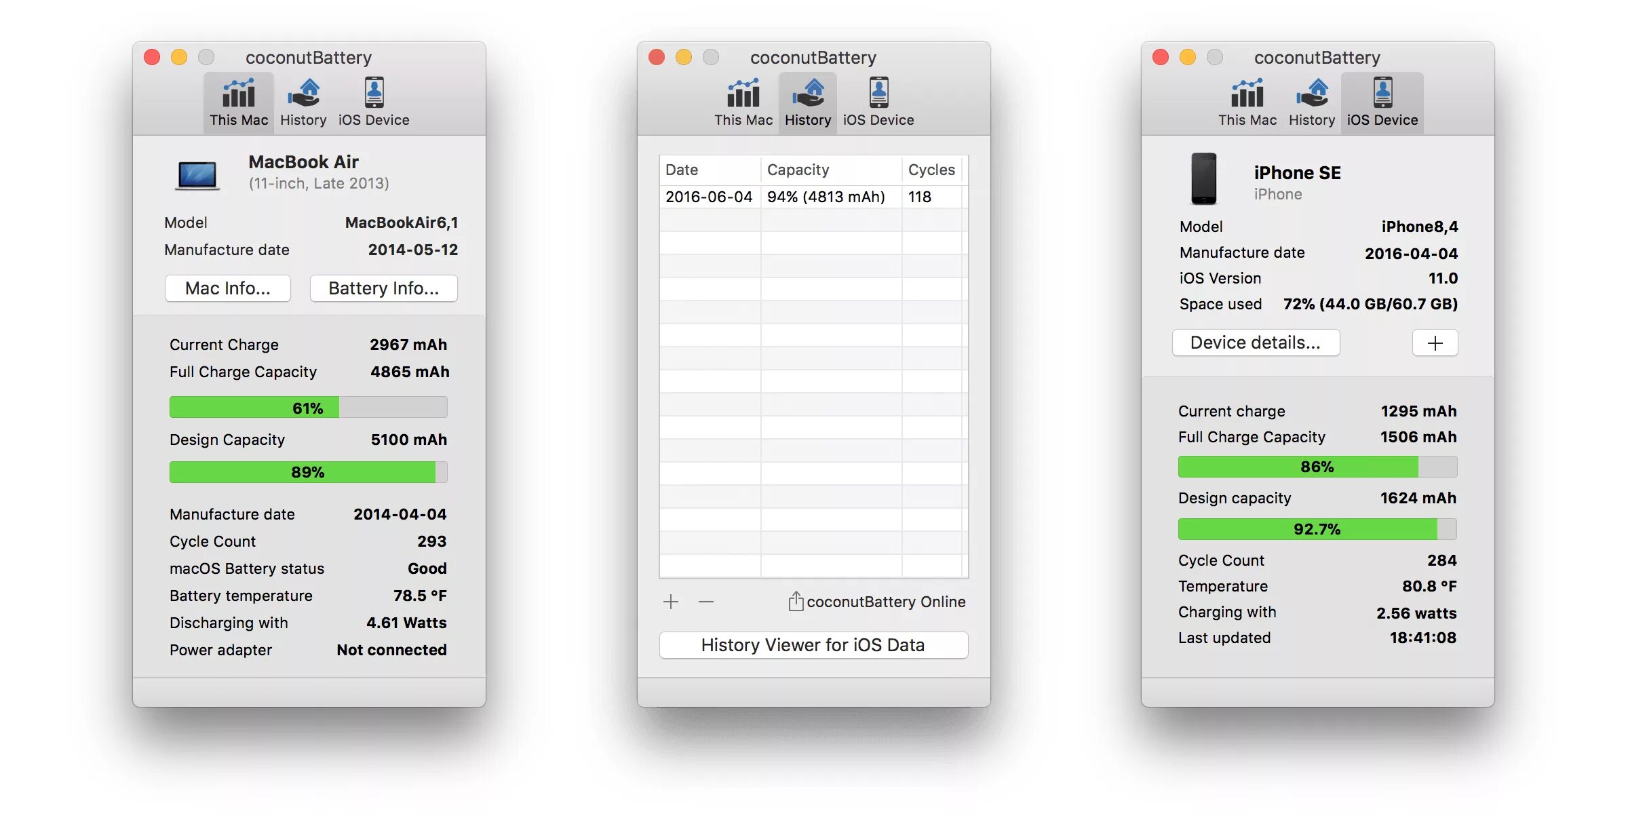1628x814 pixels.
Task: Click the plus button beside Device details
Action: pos(1435,343)
